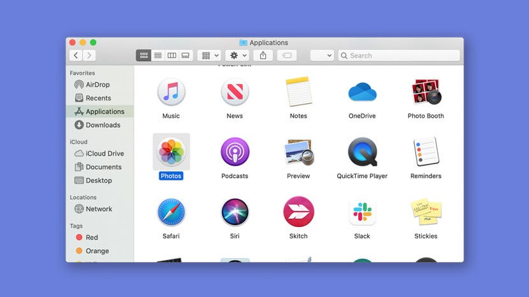Click the Locations section header
Image resolution: width=529 pixels, height=297 pixels.
83,197
